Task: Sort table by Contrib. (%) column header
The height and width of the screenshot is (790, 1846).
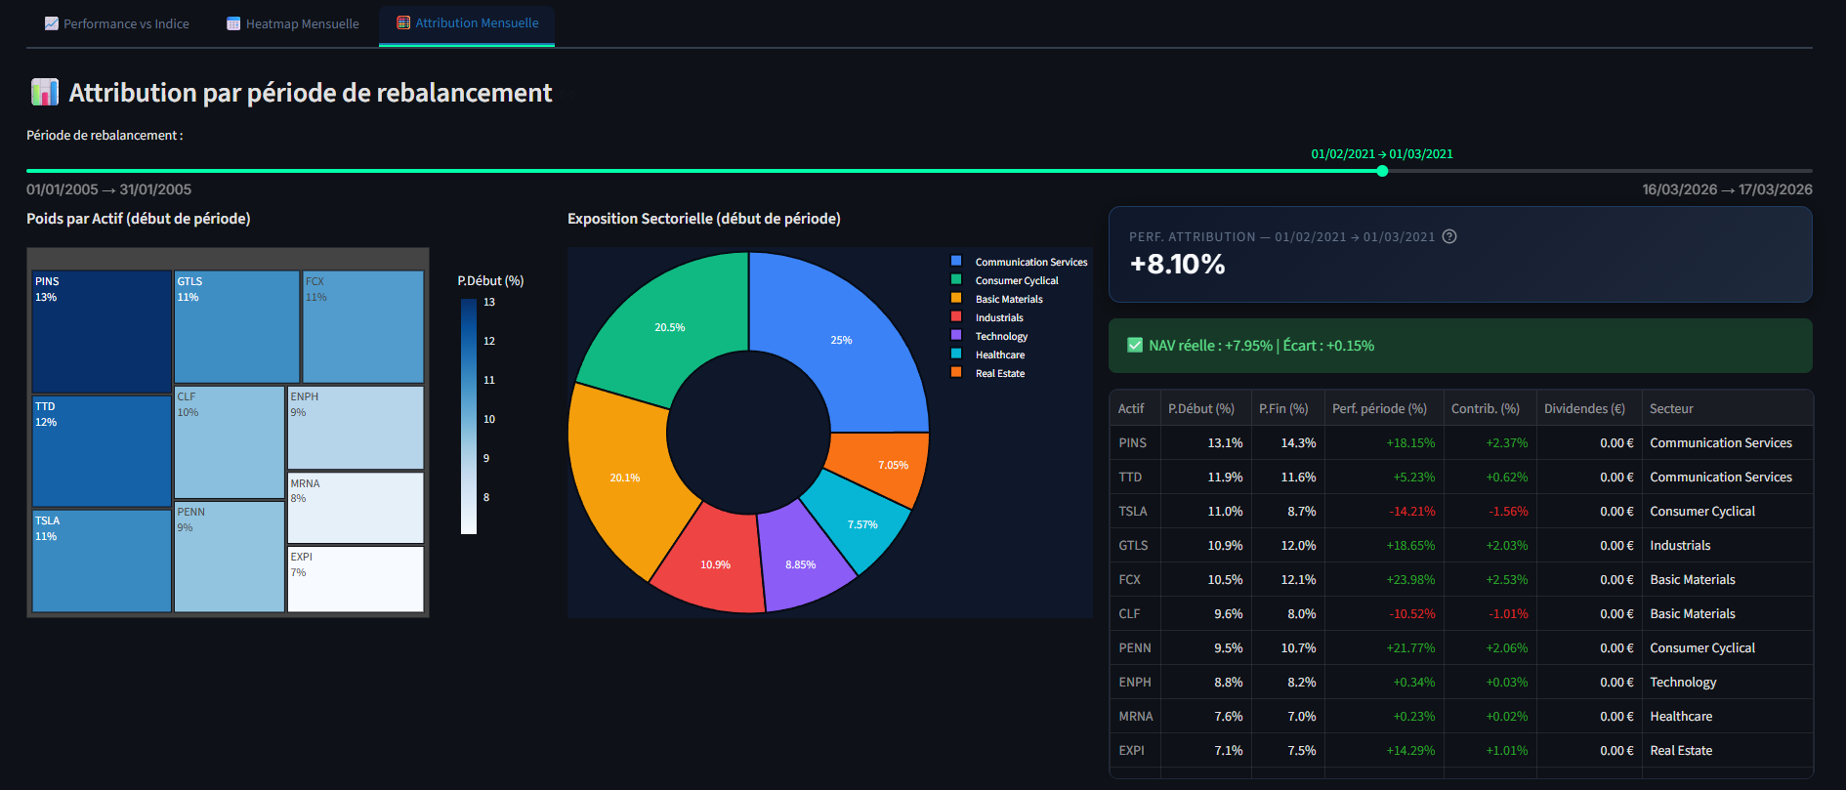Action: coord(1485,408)
